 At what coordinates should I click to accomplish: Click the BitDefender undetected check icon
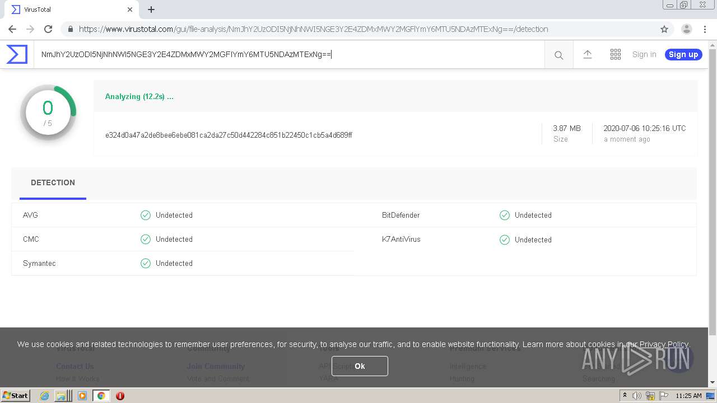point(505,215)
